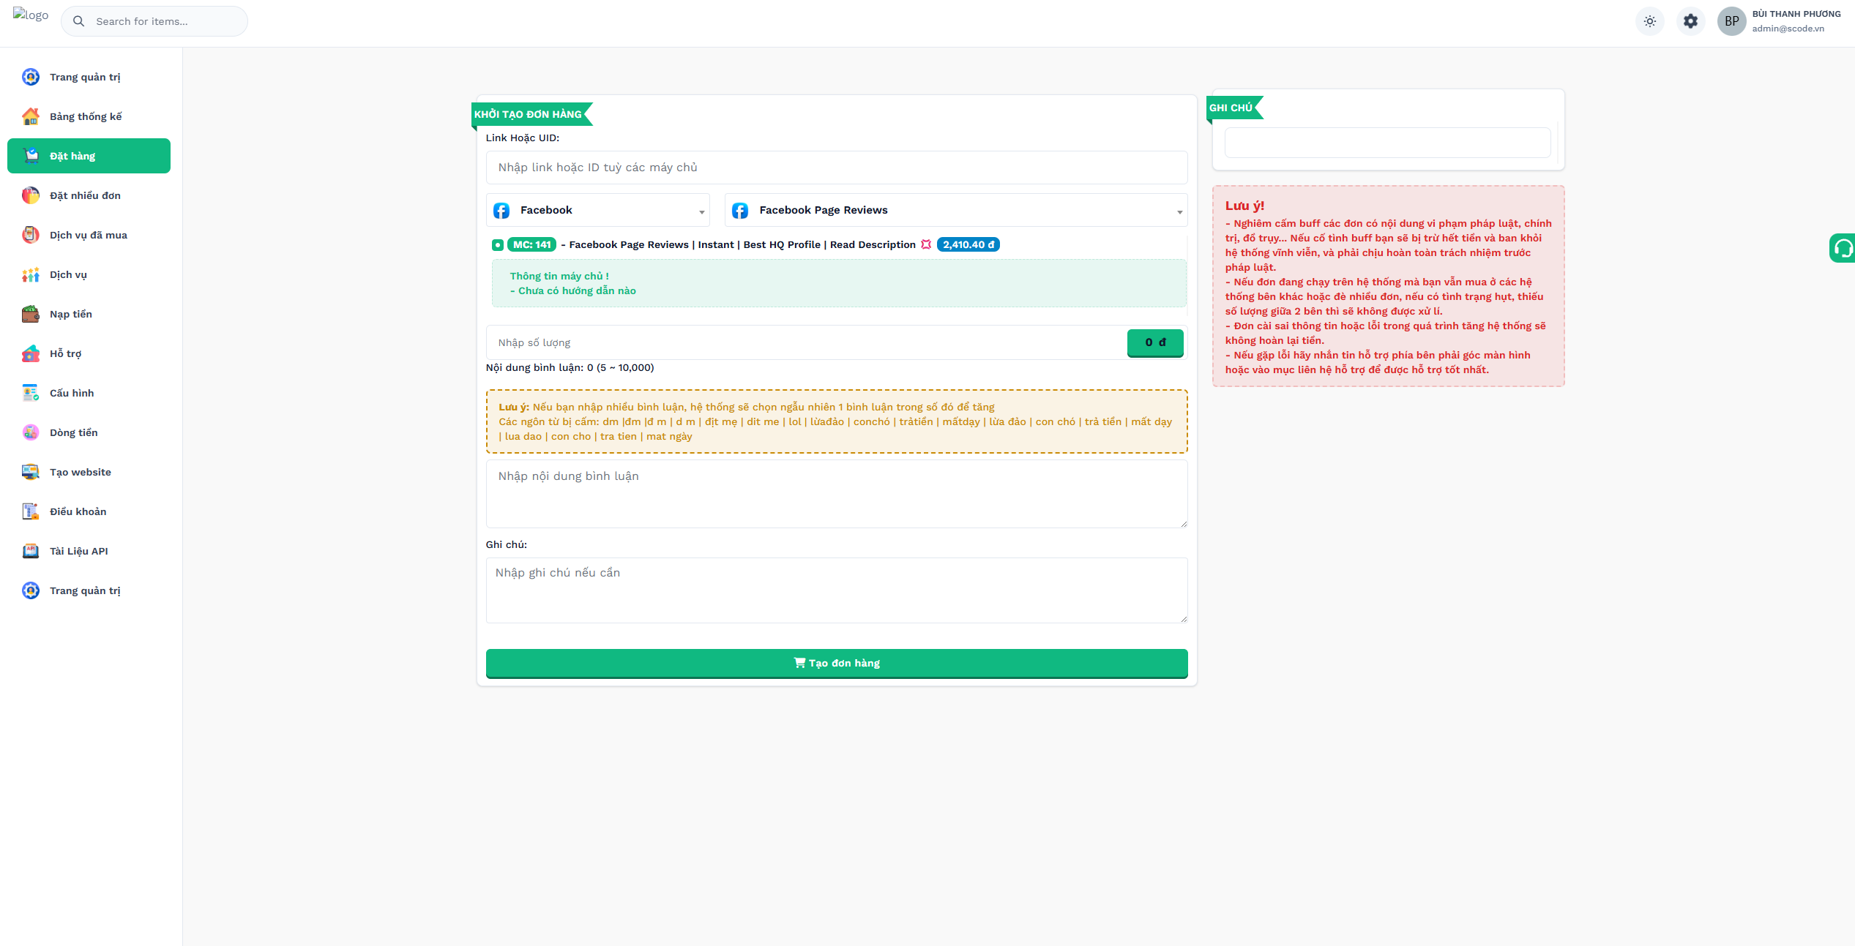
Task: Select the MC: 141 server radio button
Action: point(498,245)
